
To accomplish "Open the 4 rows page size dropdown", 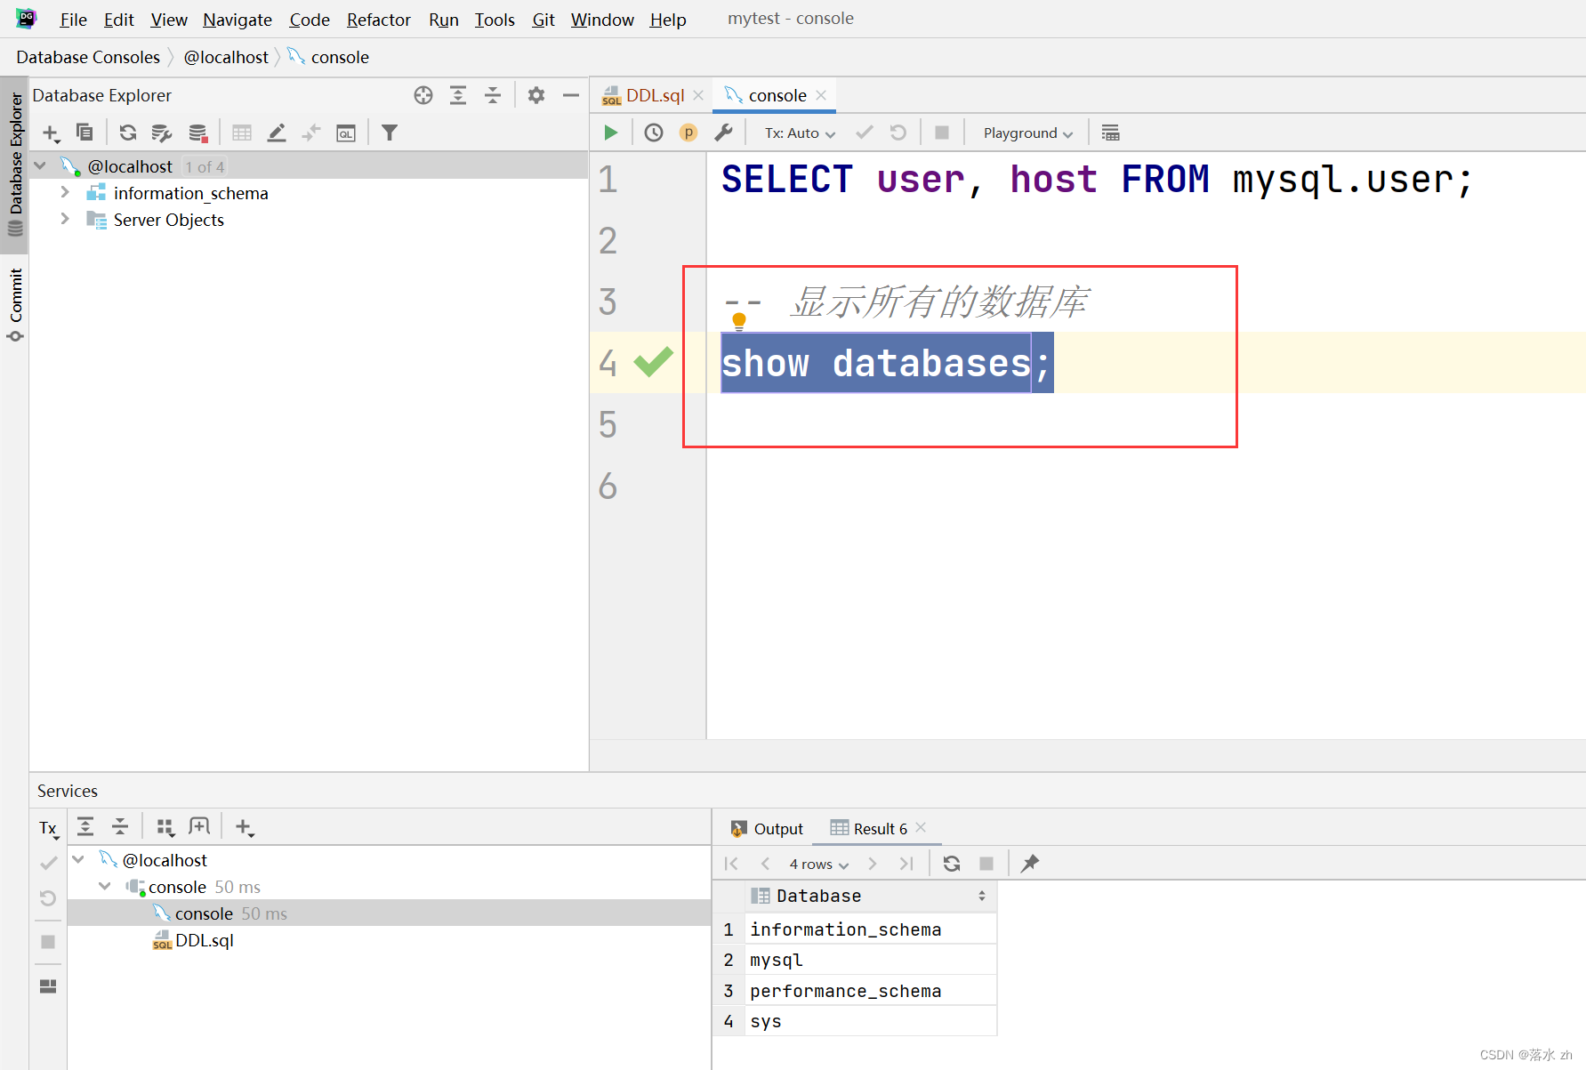I will (818, 864).
